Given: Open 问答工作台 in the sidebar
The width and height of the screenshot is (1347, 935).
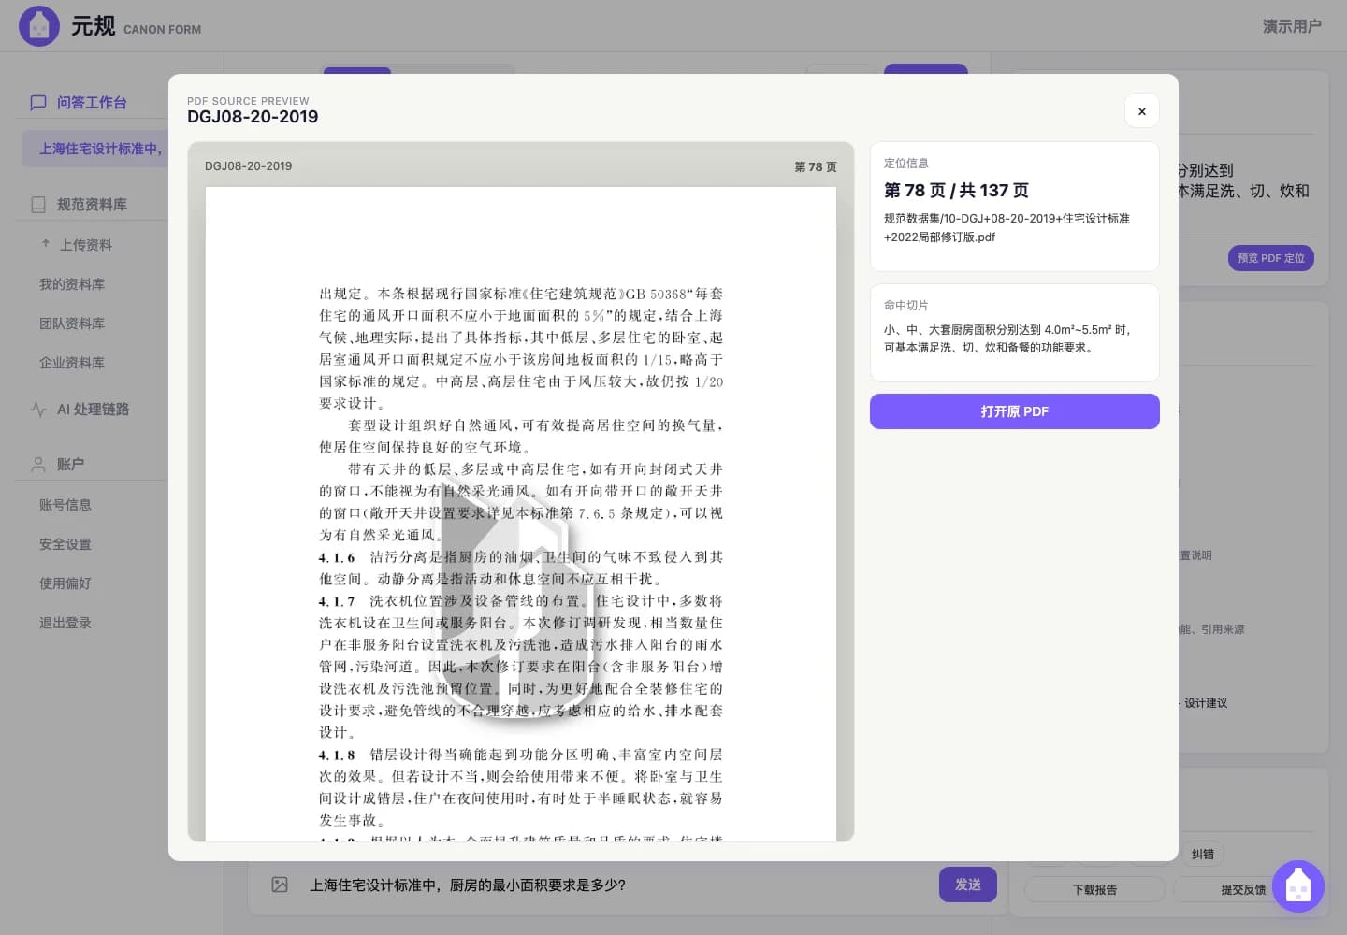Looking at the screenshot, I should [92, 103].
